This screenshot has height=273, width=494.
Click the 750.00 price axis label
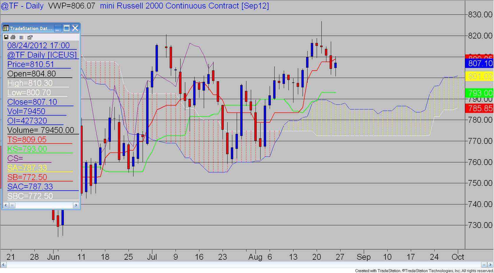click(480, 183)
